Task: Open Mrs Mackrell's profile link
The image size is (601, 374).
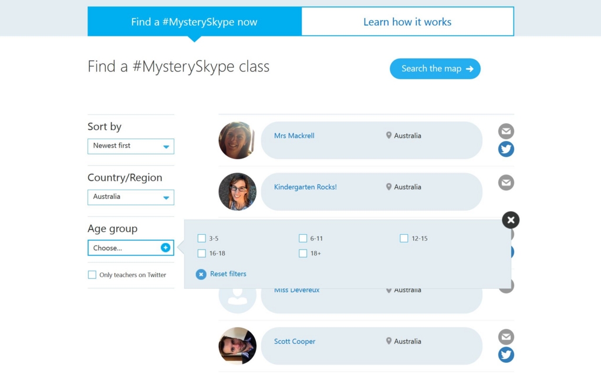Action: (x=294, y=136)
